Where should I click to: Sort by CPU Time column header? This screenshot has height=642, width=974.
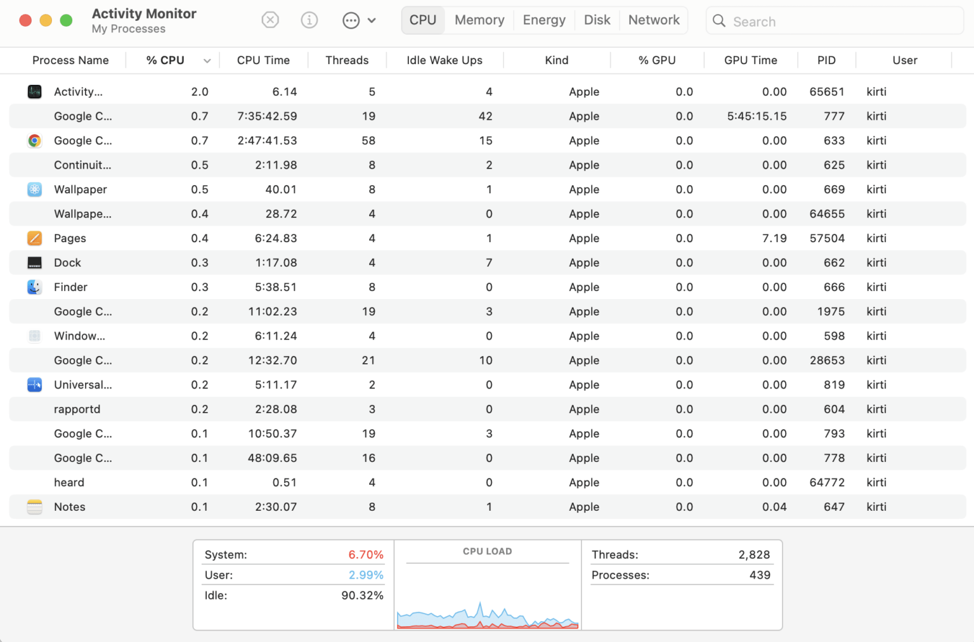pyautogui.click(x=263, y=60)
